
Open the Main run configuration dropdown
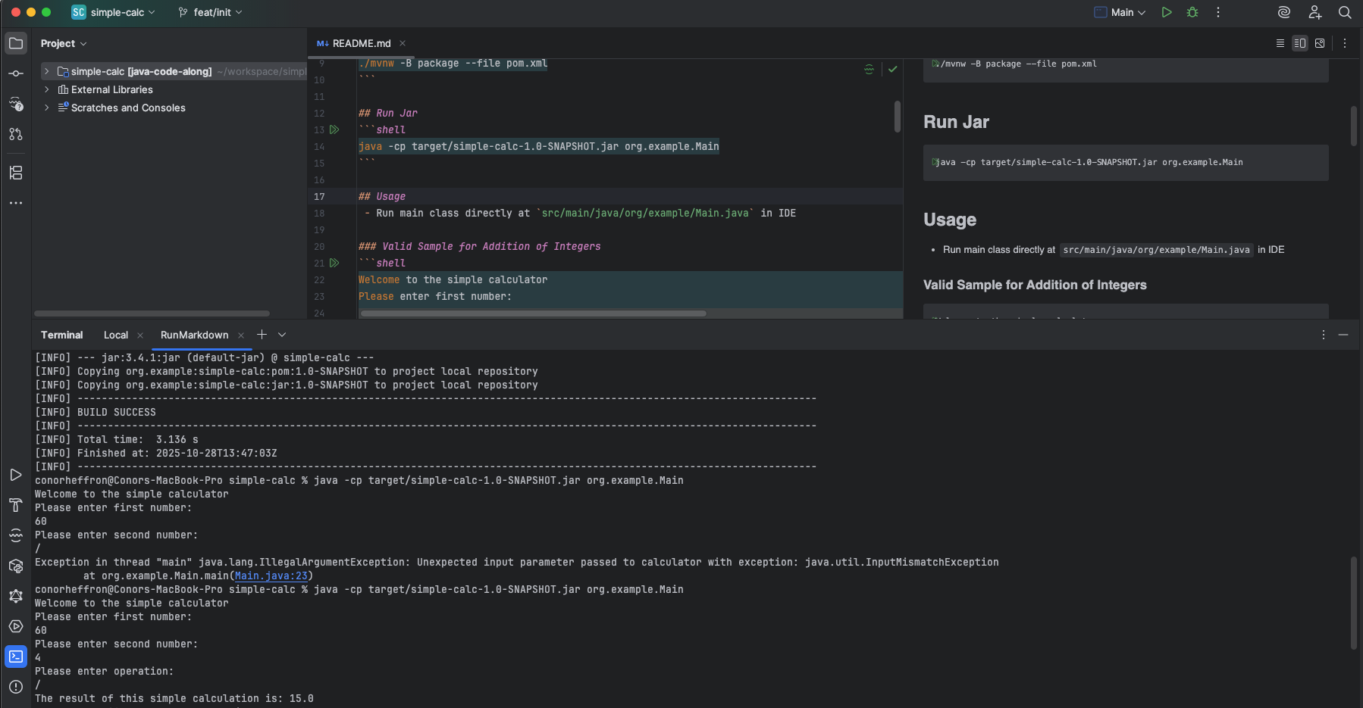click(1120, 12)
